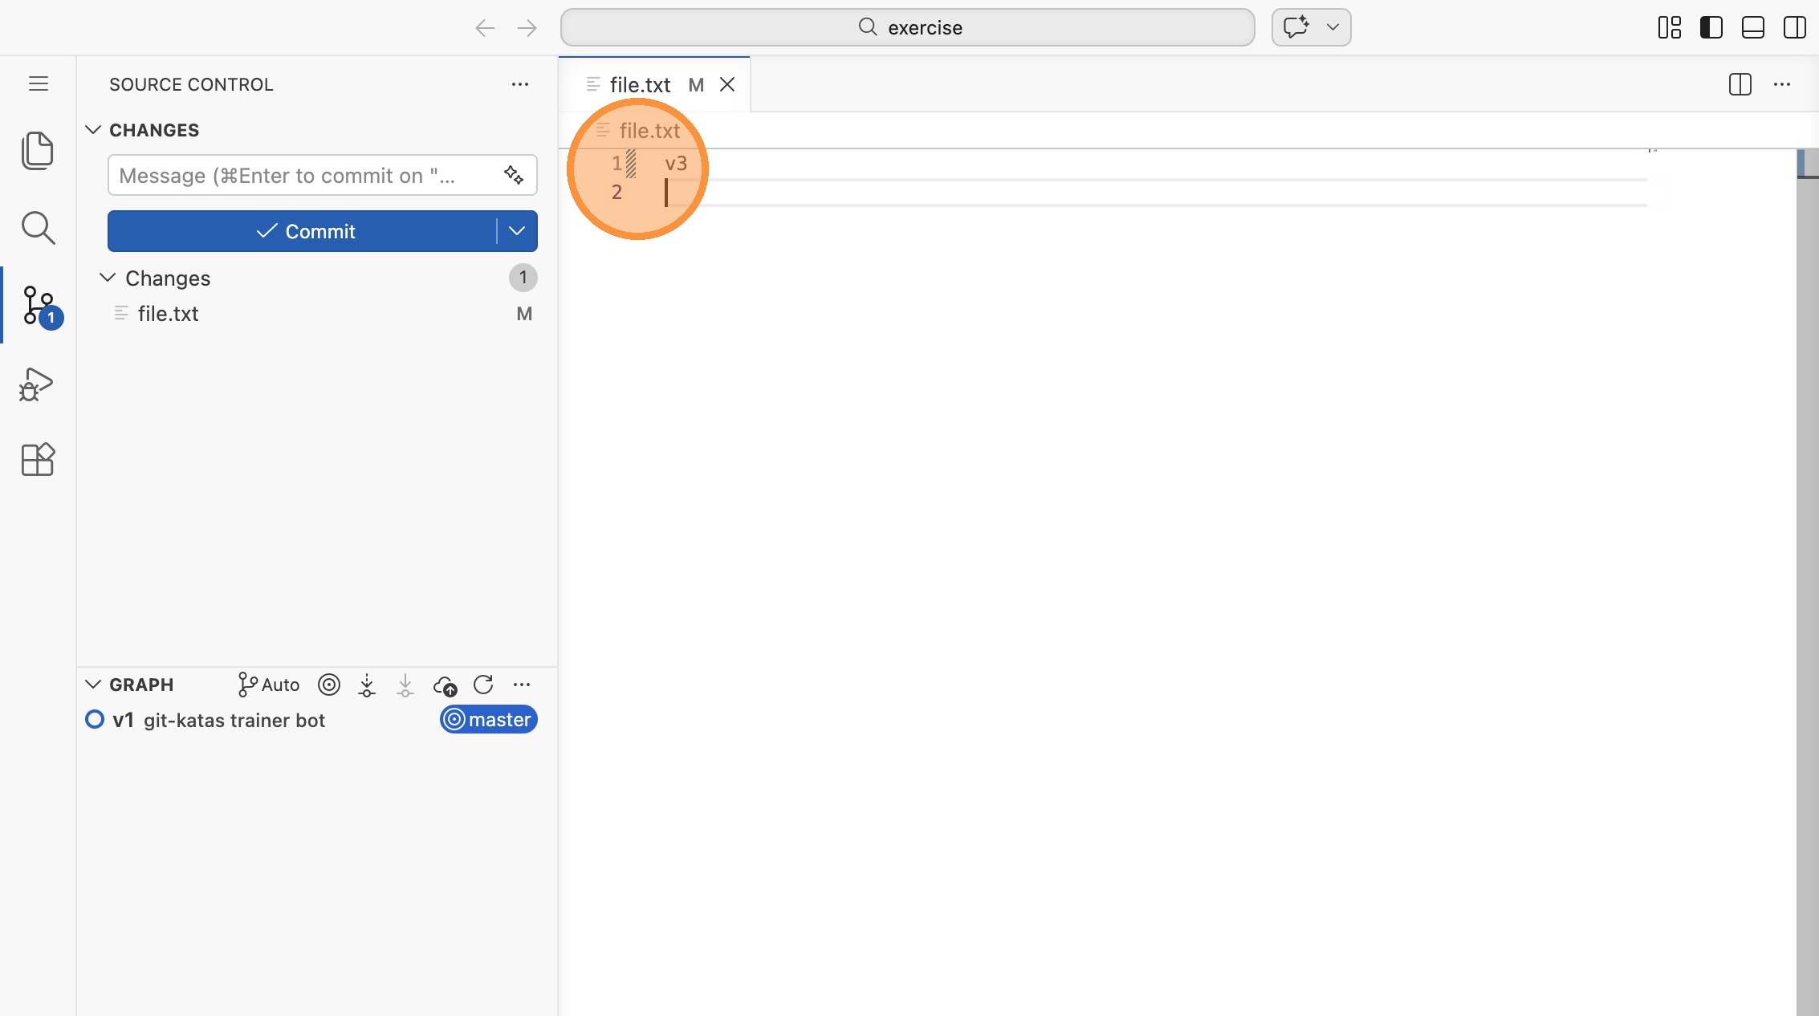
Task: Refresh the source control graph
Action: (483, 685)
